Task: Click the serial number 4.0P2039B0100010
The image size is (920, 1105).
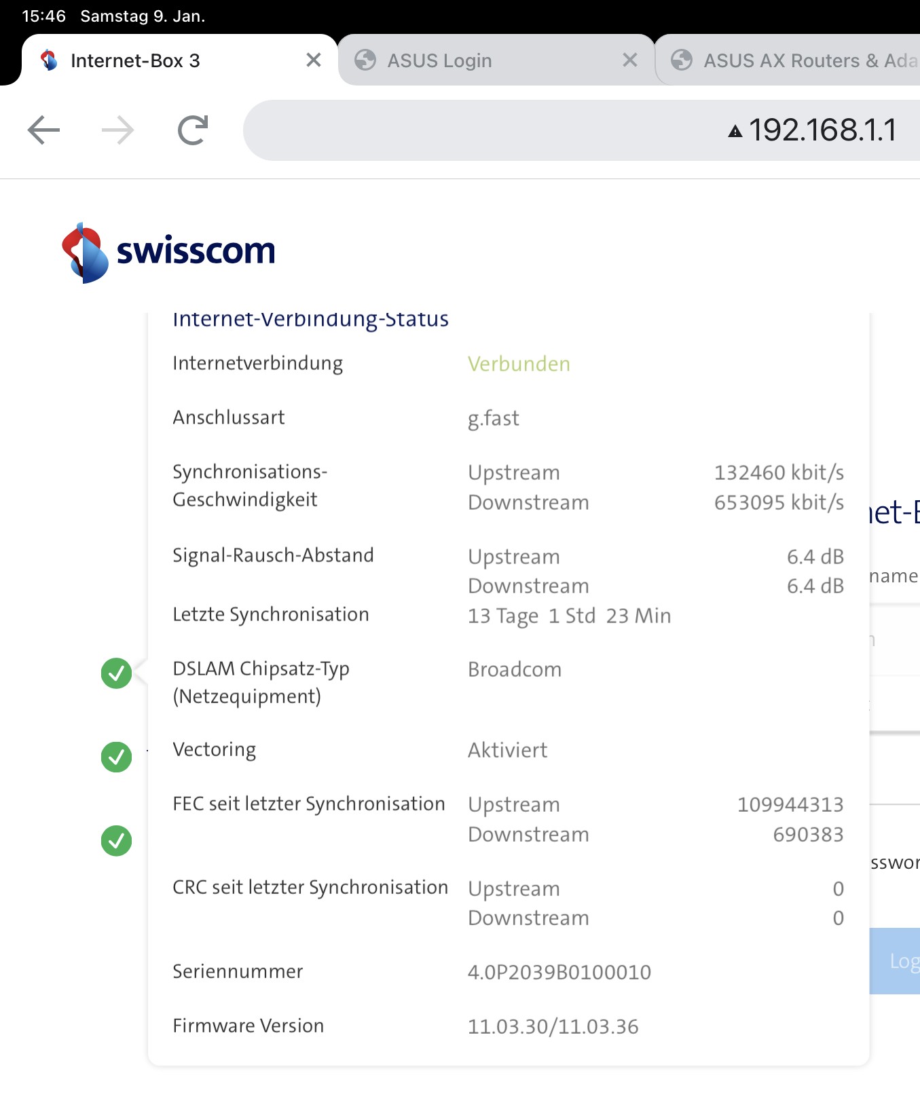Action: (x=559, y=972)
